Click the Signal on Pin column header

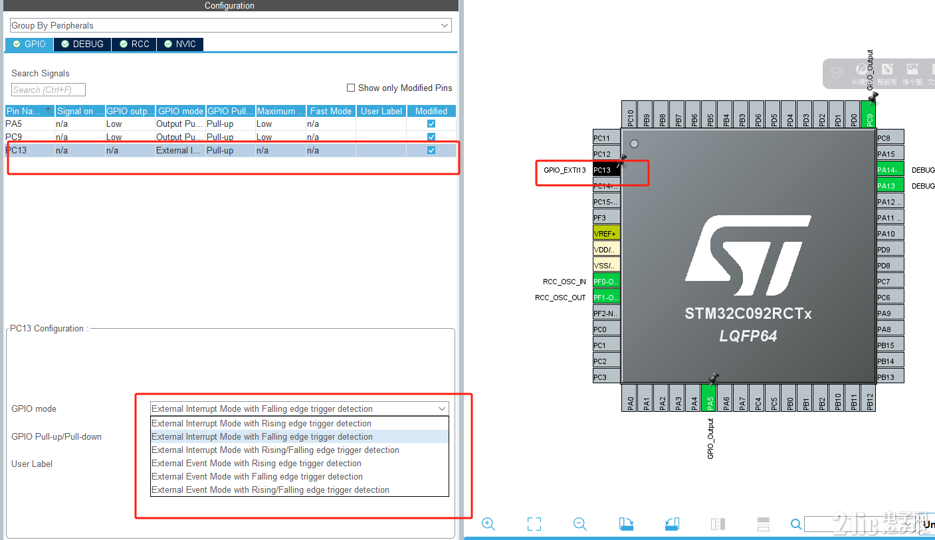click(80, 111)
